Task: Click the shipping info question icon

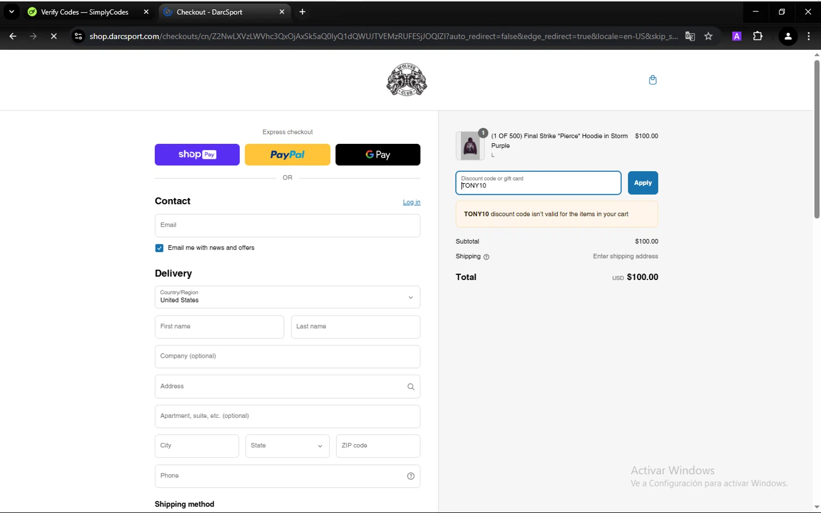Action: [486, 257]
